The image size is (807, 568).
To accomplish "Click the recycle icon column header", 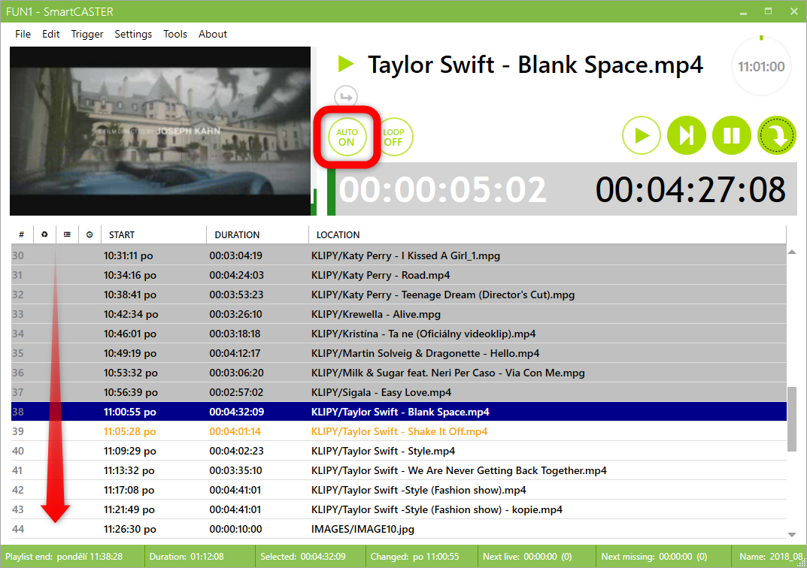I will [x=45, y=234].
